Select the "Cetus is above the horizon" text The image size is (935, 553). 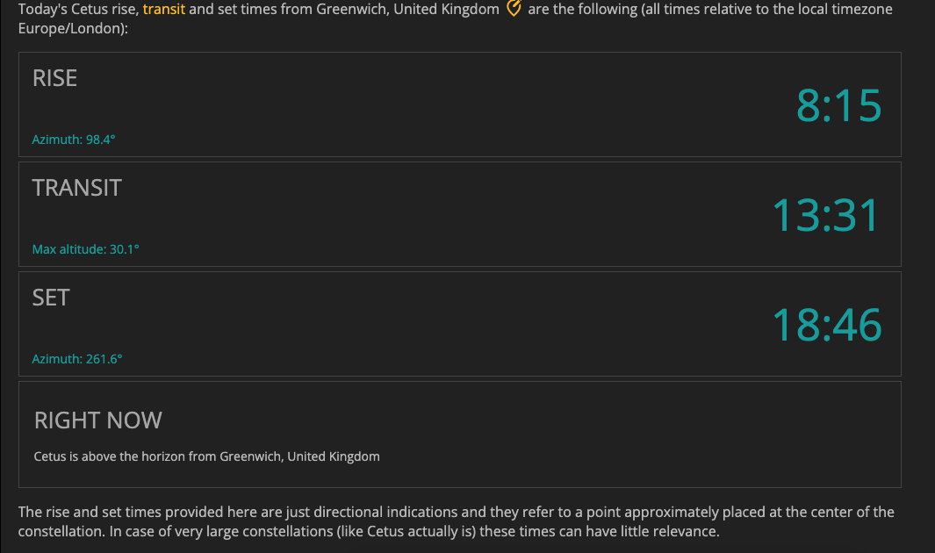tap(207, 456)
